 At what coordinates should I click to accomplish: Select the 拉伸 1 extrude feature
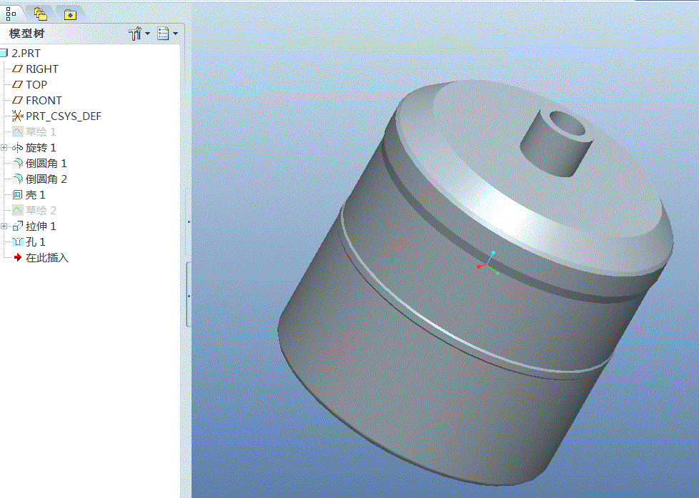(41, 226)
